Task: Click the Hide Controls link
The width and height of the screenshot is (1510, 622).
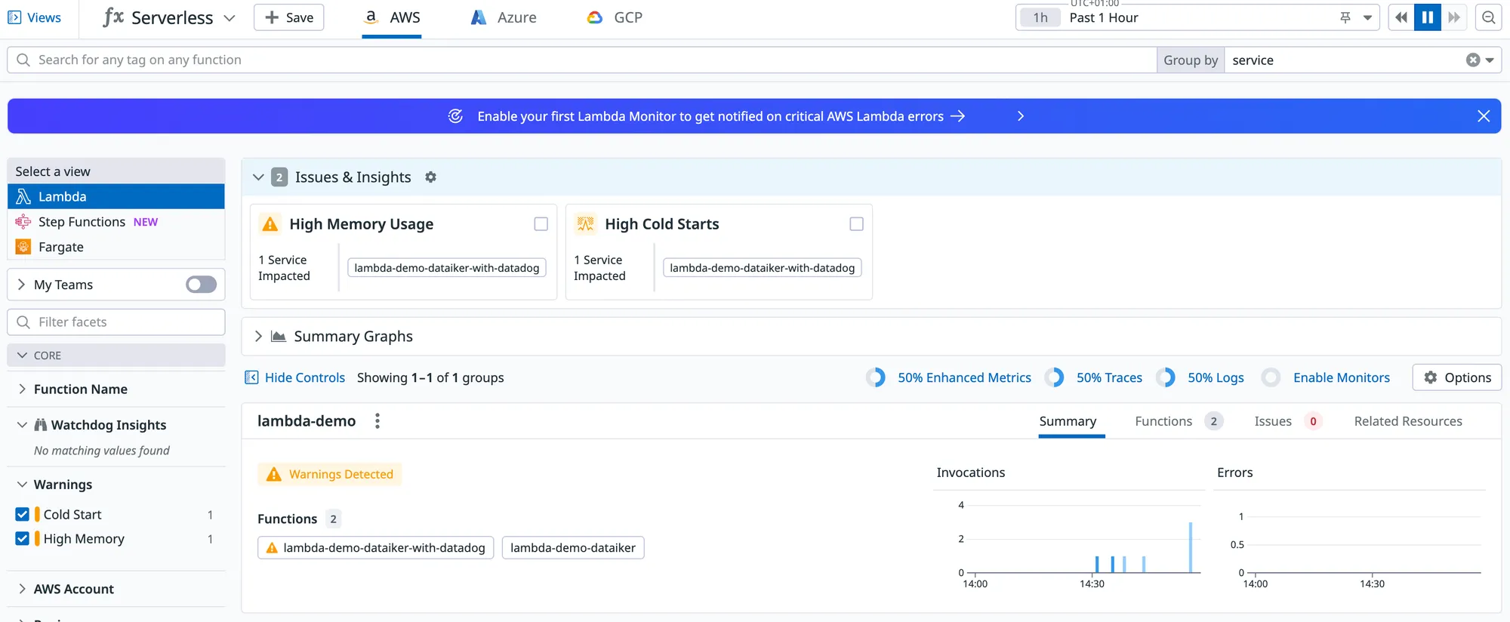Action: point(304,377)
